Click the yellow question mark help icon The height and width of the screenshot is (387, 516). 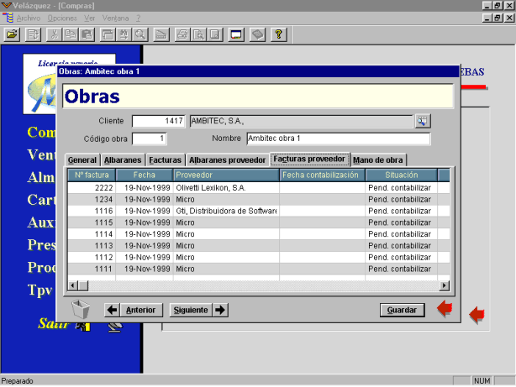click(278, 34)
